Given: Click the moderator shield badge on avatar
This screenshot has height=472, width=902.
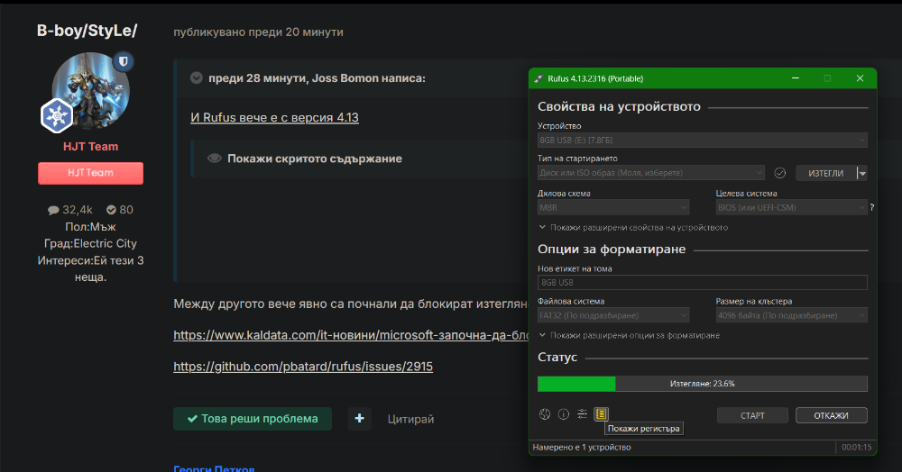Looking at the screenshot, I should click(x=123, y=61).
